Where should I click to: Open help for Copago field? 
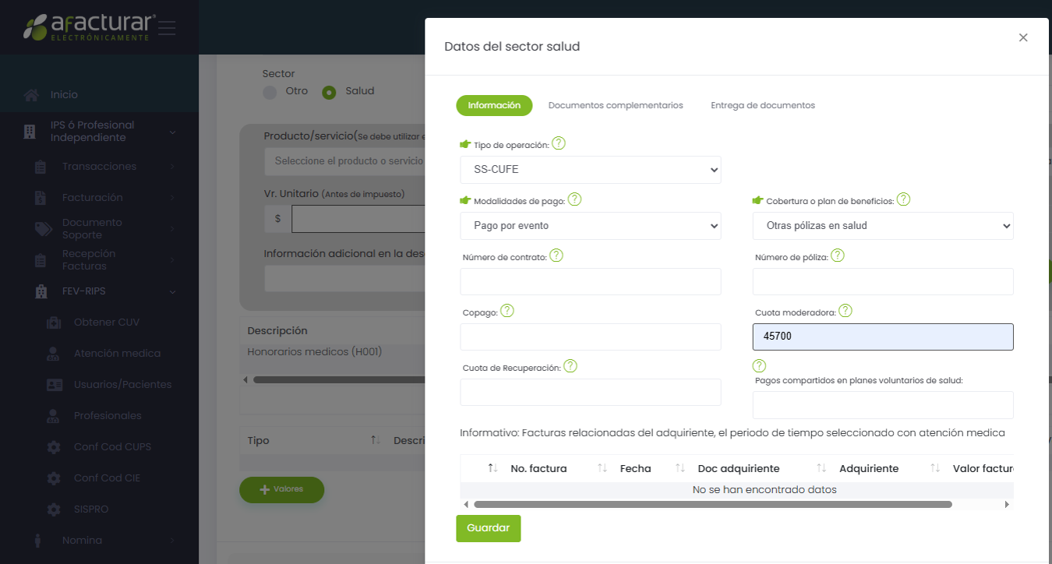(x=507, y=311)
